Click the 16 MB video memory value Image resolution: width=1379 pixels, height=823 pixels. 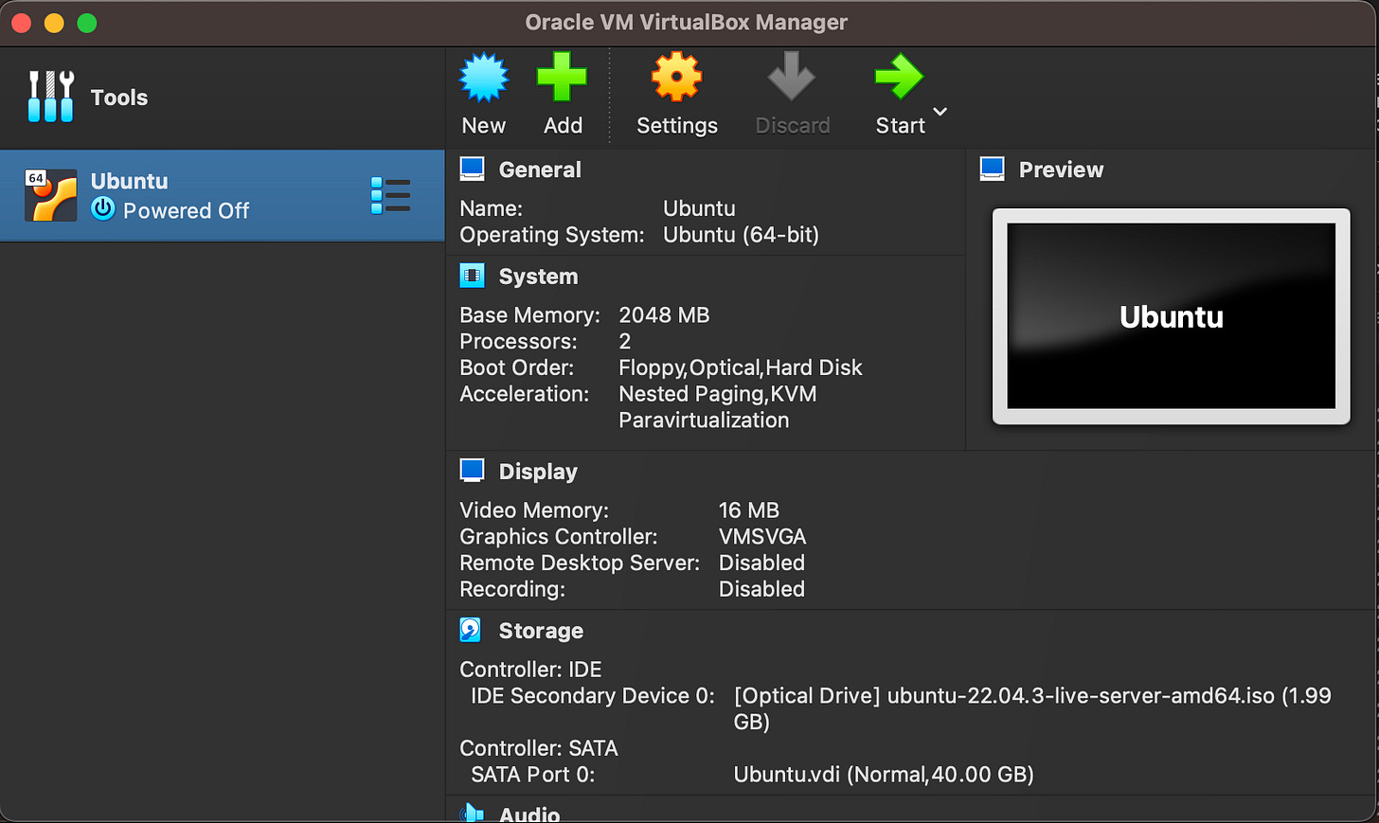pos(748,510)
